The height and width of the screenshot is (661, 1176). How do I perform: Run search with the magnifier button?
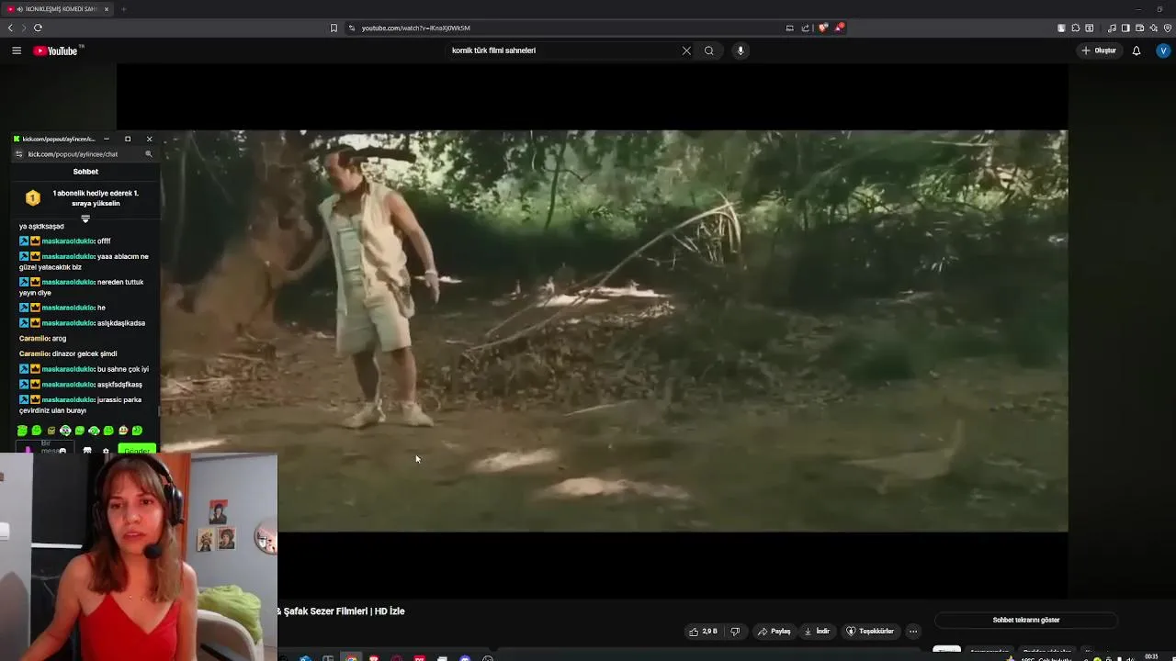[x=709, y=50]
